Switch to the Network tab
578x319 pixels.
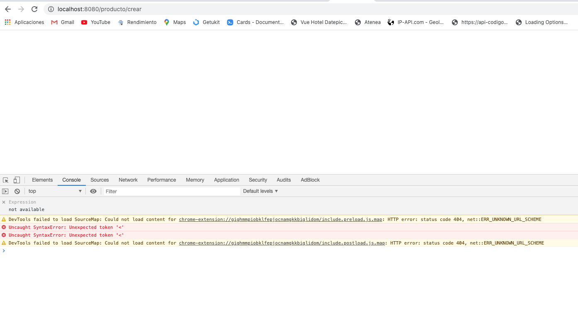[x=128, y=180]
